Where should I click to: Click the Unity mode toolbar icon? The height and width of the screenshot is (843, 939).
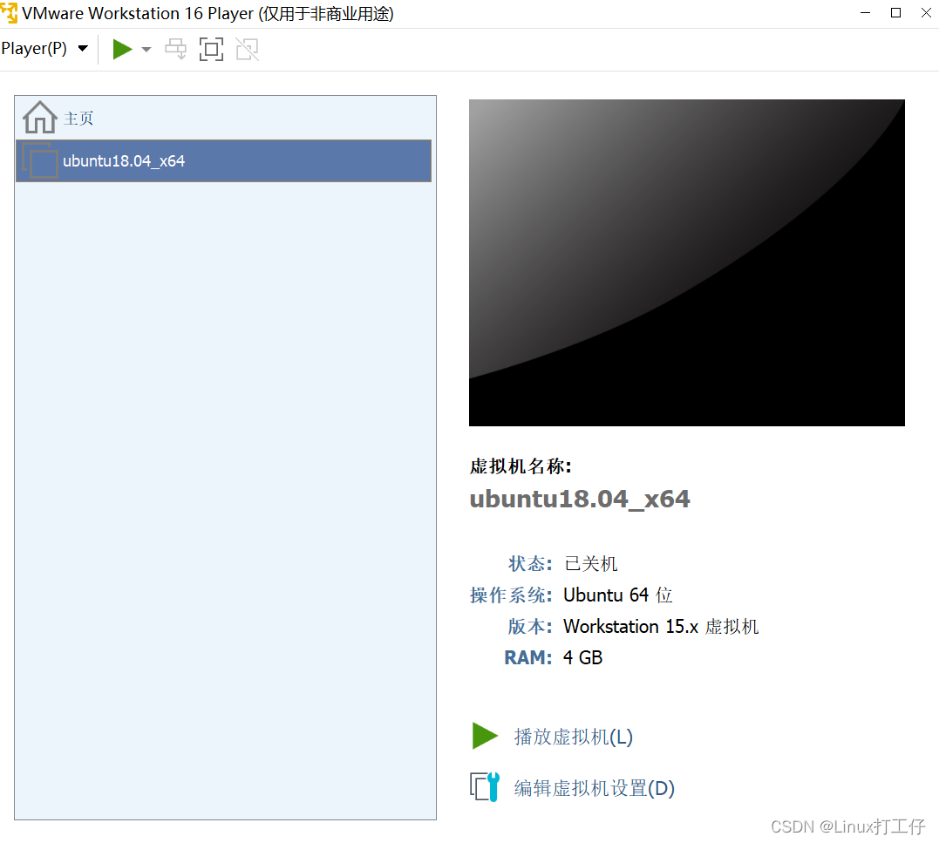coord(247,49)
